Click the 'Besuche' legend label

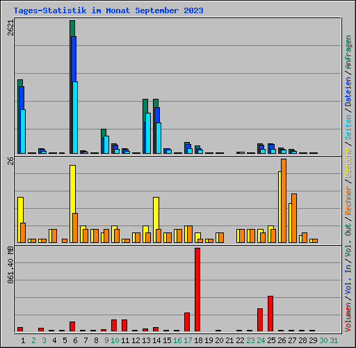click(348, 163)
